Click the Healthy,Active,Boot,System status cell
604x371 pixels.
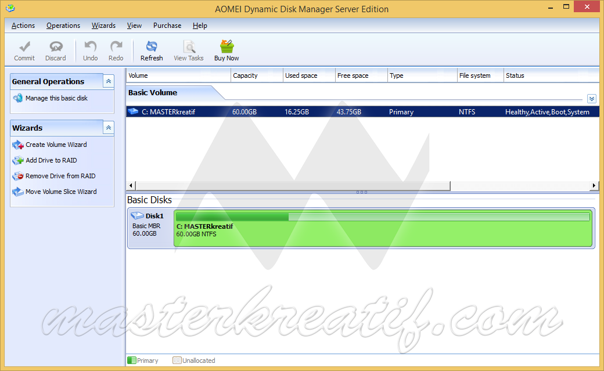click(547, 112)
